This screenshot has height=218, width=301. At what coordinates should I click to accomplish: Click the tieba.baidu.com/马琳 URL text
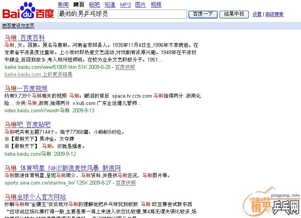[x=28, y=154]
